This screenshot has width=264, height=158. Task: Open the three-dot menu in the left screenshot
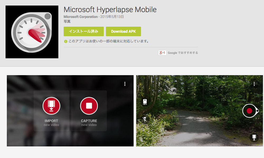click(125, 84)
